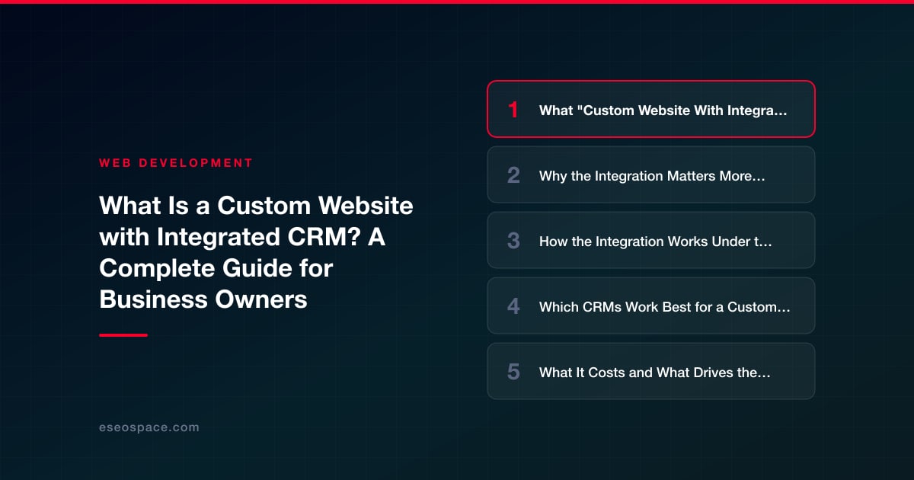
Task: Open 'Which CRMs Work Best for a Custom…' item
Action: [x=651, y=306]
